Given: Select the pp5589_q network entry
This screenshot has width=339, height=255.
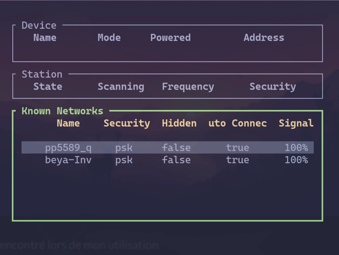Looking at the screenshot, I should pyautogui.click(x=68, y=147).
